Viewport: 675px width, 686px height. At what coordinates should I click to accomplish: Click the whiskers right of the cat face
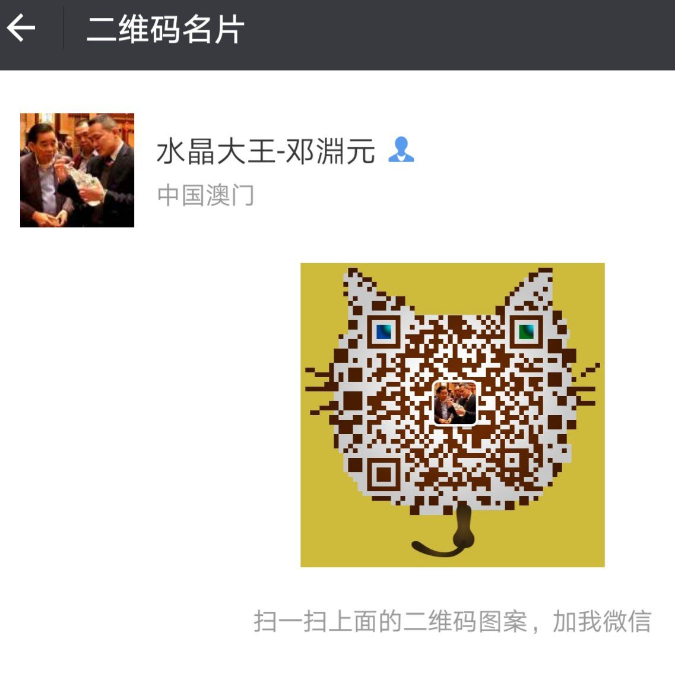coord(585,385)
